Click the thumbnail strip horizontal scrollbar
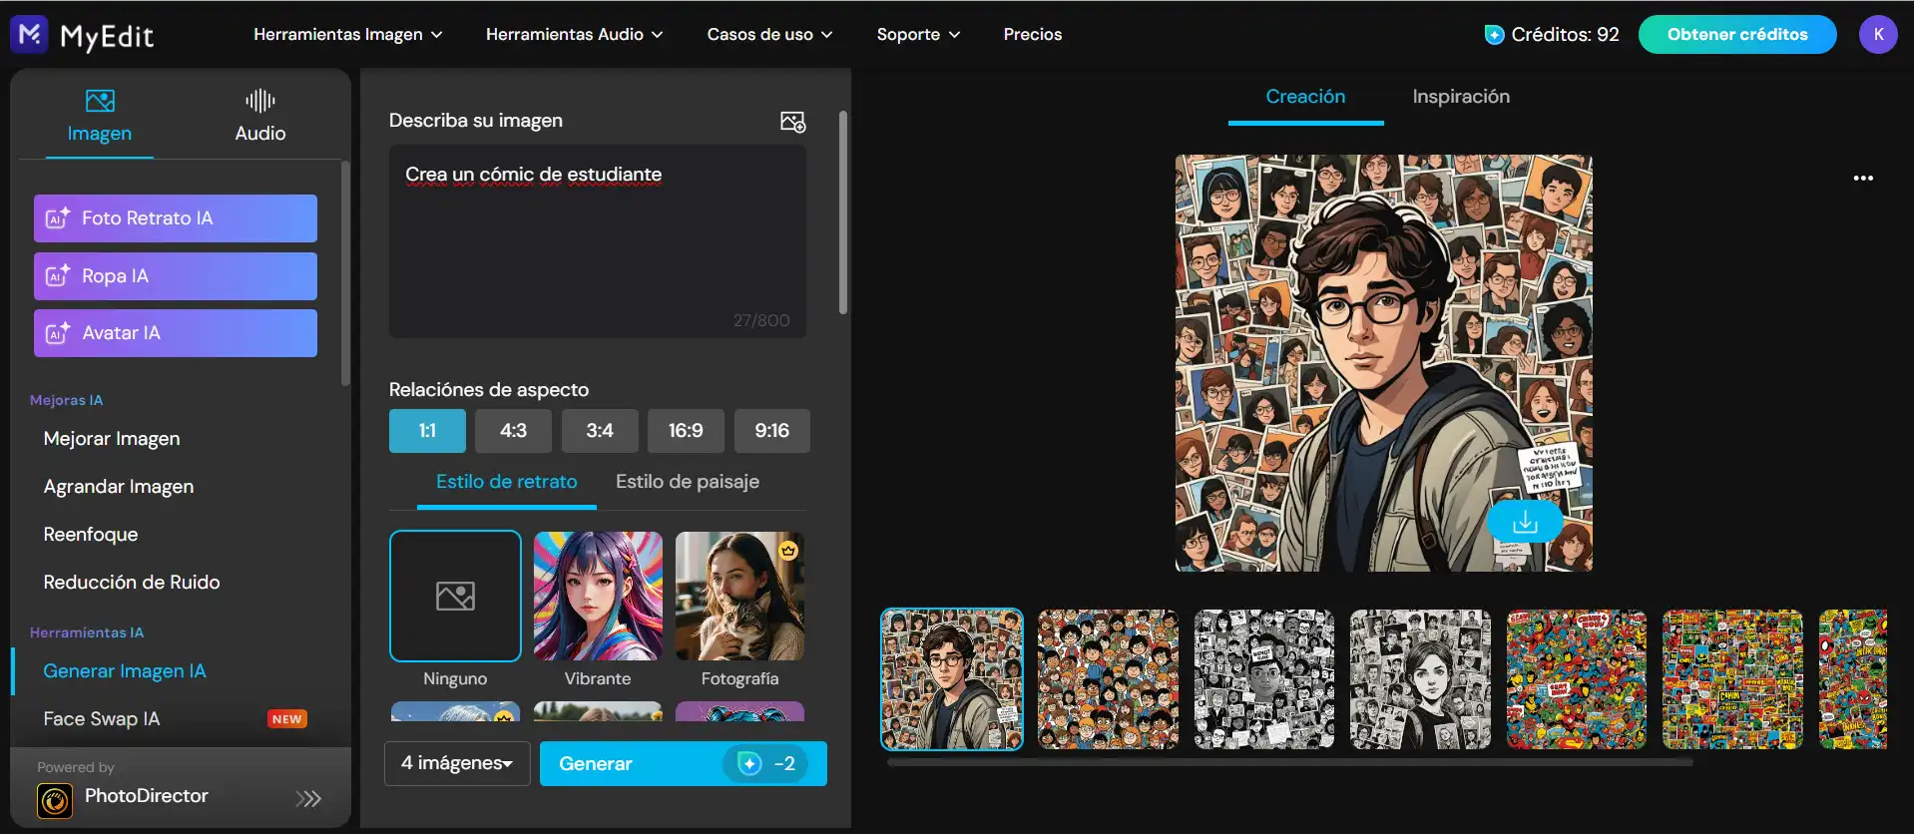1914x834 pixels. (1289, 762)
